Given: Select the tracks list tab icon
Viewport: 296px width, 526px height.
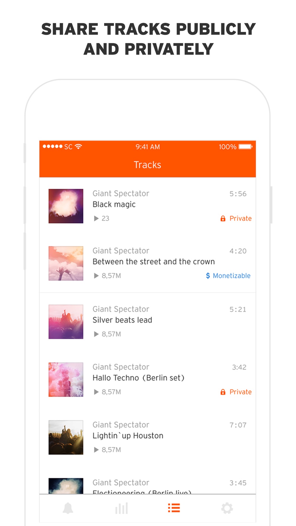Looking at the screenshot, I should [x=174, y=508].
